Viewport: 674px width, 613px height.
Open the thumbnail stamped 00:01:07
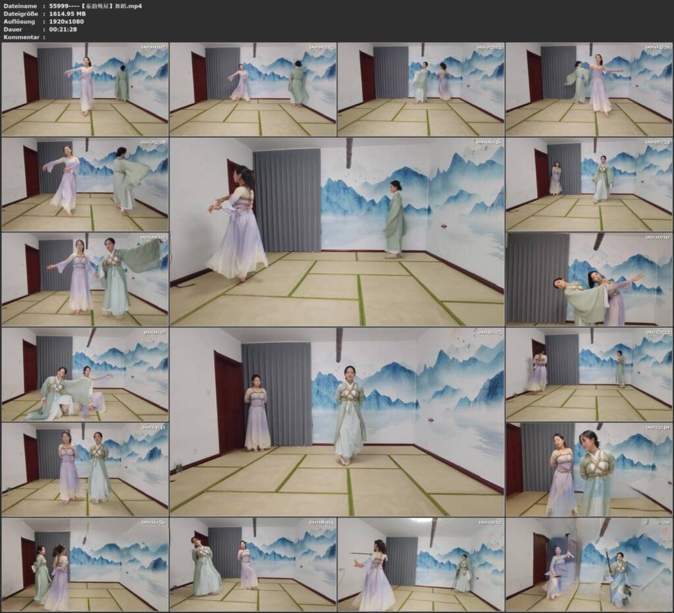(x=85, y=90)
